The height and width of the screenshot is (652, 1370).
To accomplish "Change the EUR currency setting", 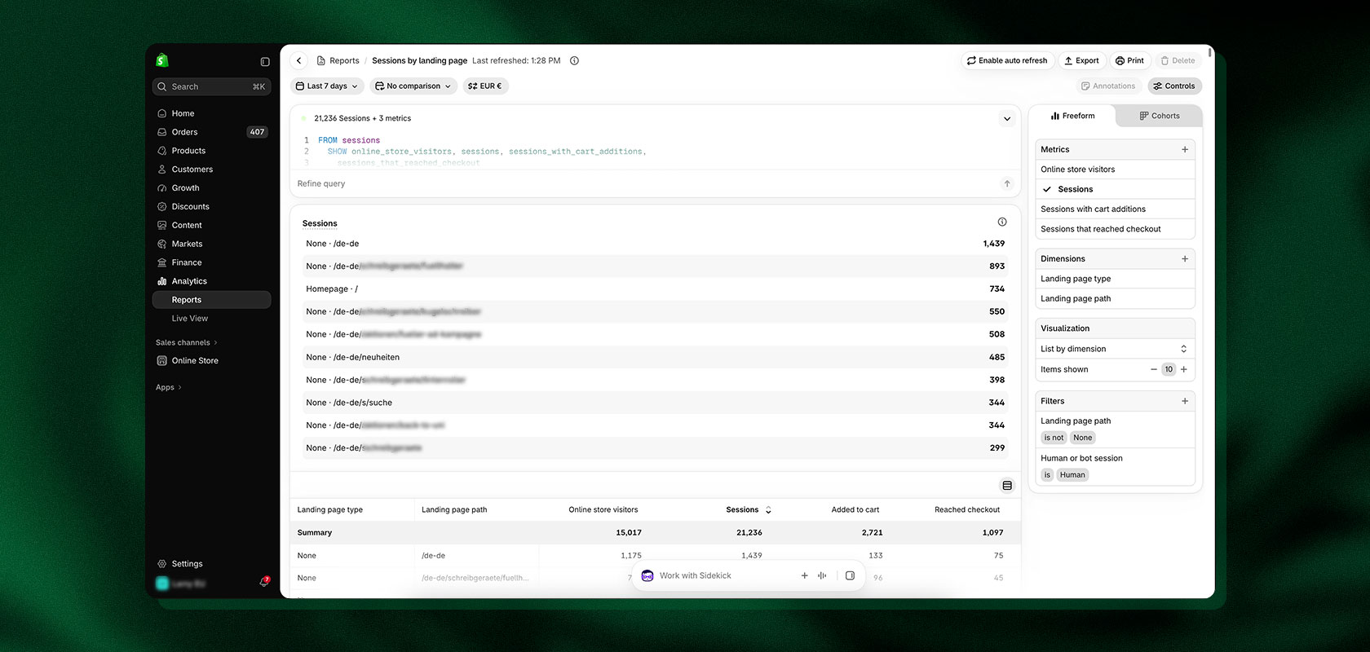I will click(x=485, y=86).
